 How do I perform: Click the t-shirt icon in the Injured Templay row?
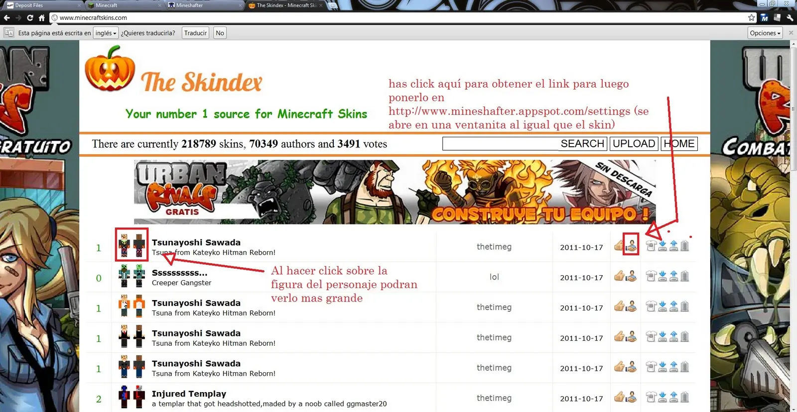point(651,397)
